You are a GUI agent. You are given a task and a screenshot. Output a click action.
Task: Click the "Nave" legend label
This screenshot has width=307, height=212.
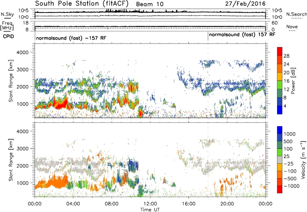tap(292, 26)
